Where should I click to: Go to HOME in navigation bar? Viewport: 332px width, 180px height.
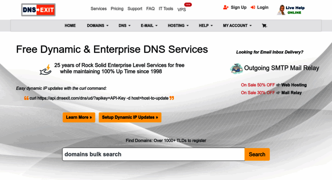pos(70,26)
